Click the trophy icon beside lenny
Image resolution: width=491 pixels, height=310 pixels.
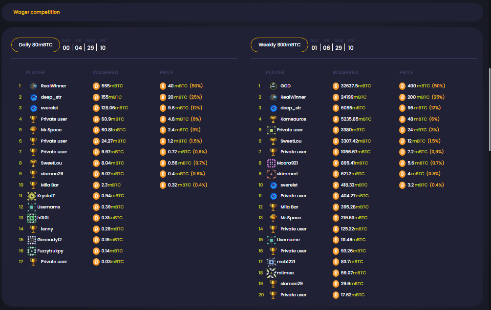click(33, 229)
